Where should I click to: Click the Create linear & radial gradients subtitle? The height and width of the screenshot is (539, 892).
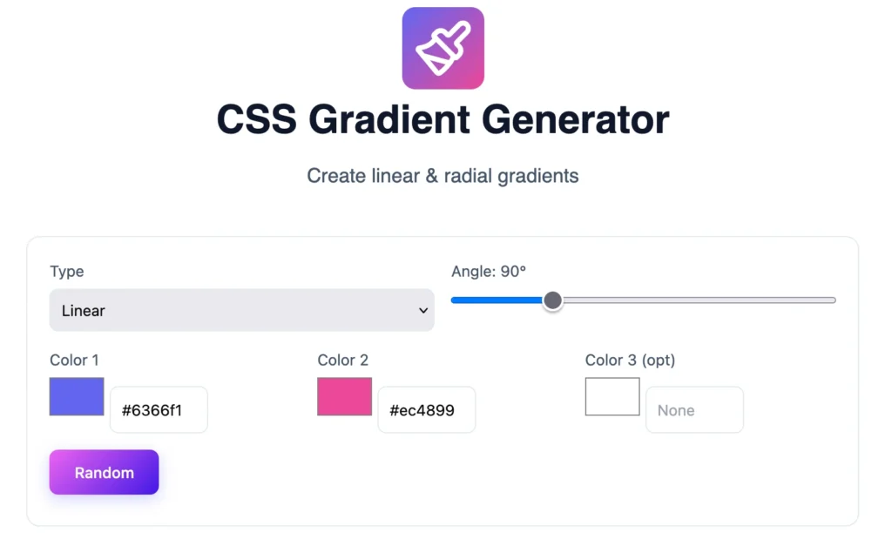coord(443,175)
